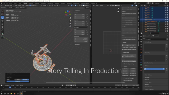Select solid viewport shading mode

pos(83,6)
